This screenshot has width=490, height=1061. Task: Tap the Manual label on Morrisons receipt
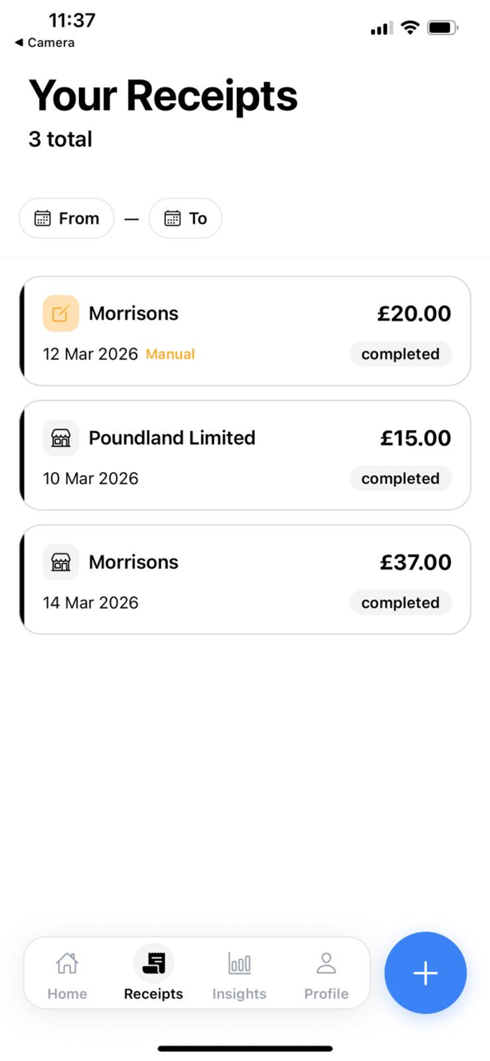pyautogui.click(x=170, y=354)
